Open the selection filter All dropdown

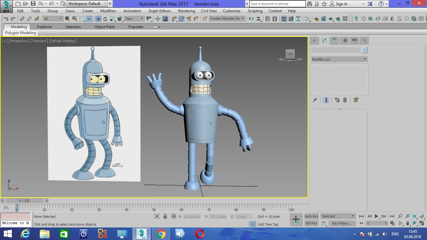[x=53, y=19]
